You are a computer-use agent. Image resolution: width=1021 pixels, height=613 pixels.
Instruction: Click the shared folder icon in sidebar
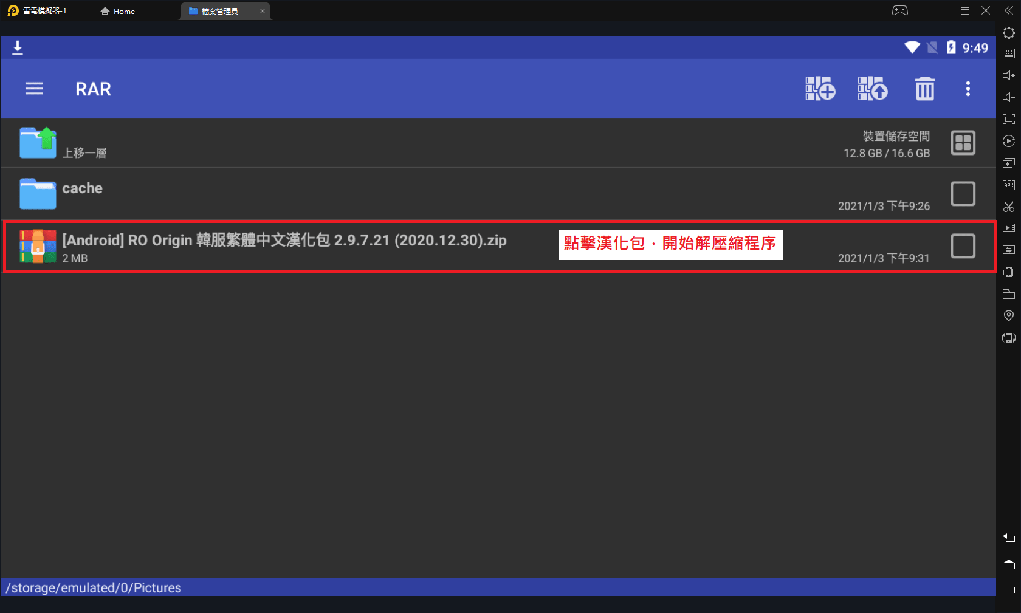pyautogui.click(x=1009, y=294)
